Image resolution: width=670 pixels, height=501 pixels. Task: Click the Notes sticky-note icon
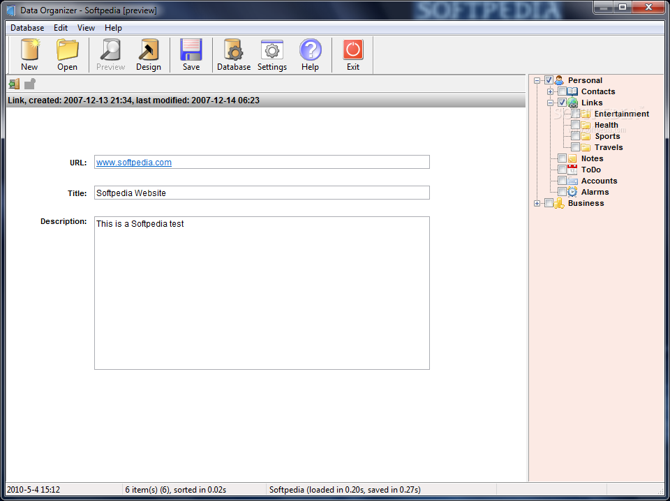(572, 158)
